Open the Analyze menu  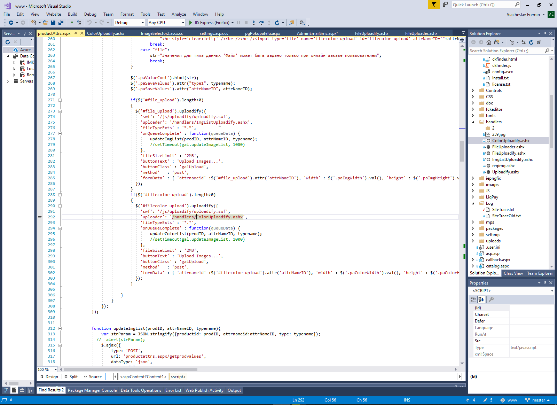179,14
